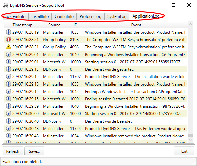Click 'Starting session 0 - 2017-07-29T14:29:01' event text
This screenshot has width=197, height=166.
pyautogui.click(x=133, y=62)
